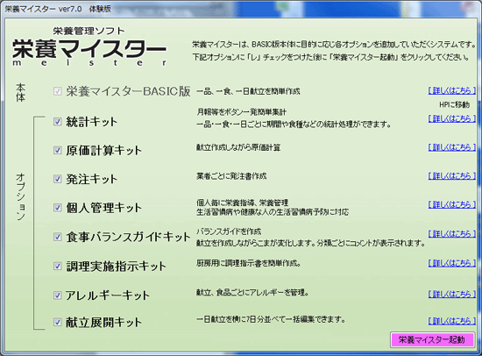Open details link for アレルギーキット
This screenshot has width=482, height=356.
(452, 294)
